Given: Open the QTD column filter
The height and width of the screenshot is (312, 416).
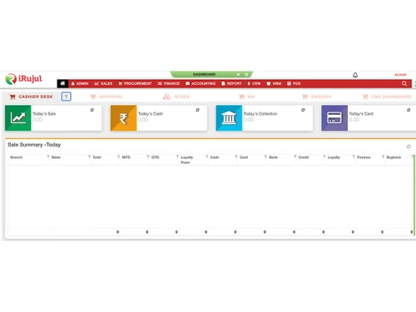Looking at the screenshot, I should [177, 157].
